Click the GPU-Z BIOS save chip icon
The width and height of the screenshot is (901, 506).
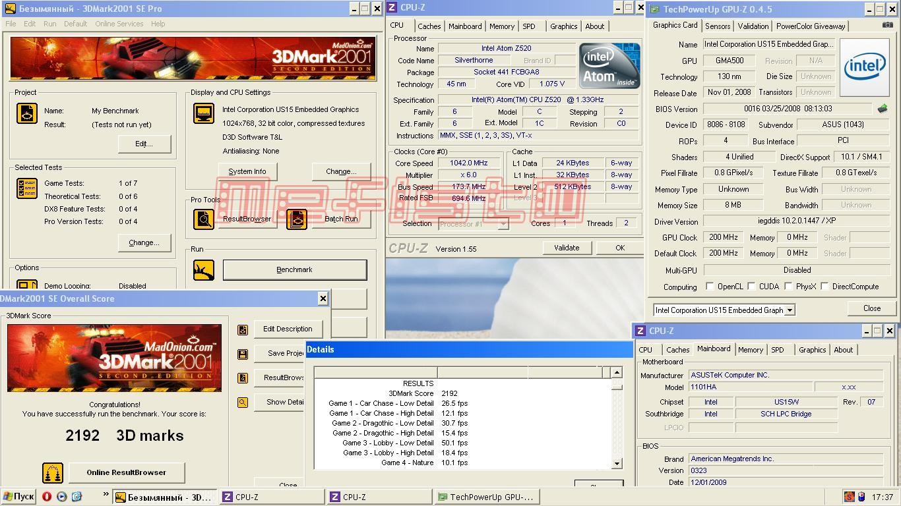point(882,109)
